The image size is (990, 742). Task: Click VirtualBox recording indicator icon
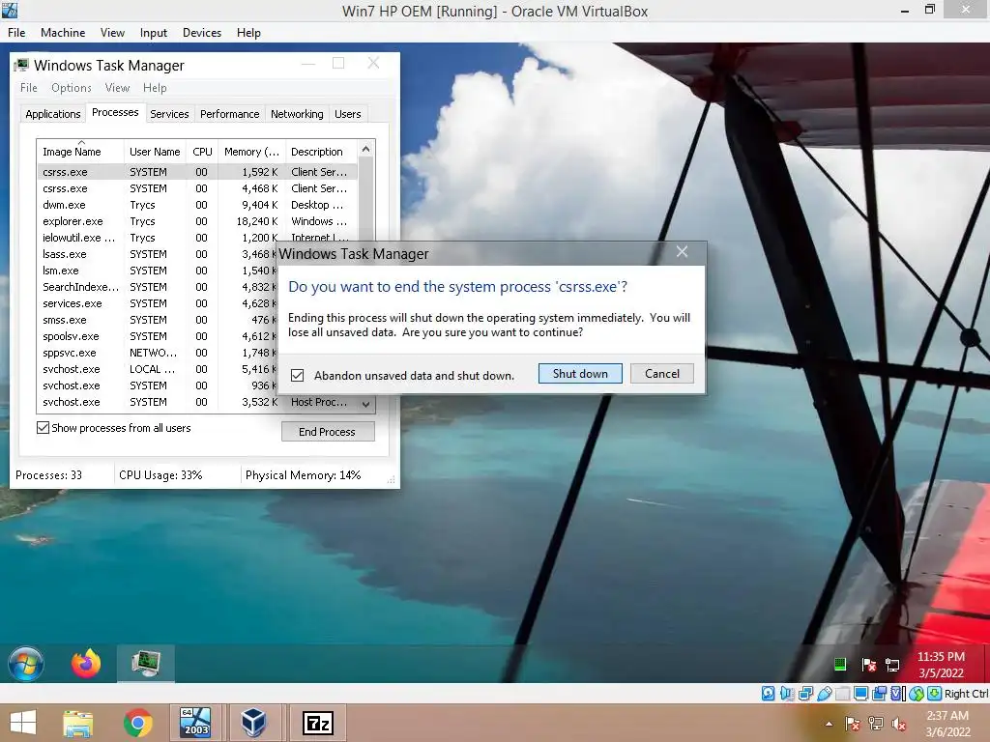[880, 694]
